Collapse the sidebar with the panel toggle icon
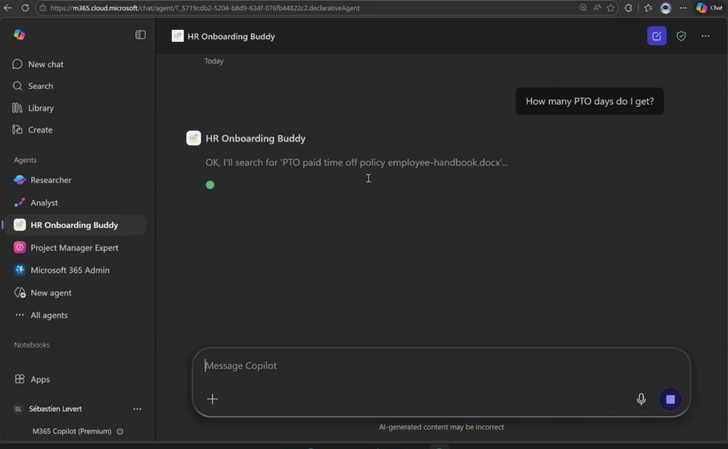 click(140, 35)
